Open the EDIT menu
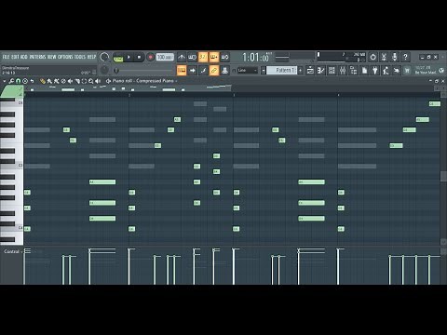The width and height of the screenshot is (447, 335). (15, 57)
